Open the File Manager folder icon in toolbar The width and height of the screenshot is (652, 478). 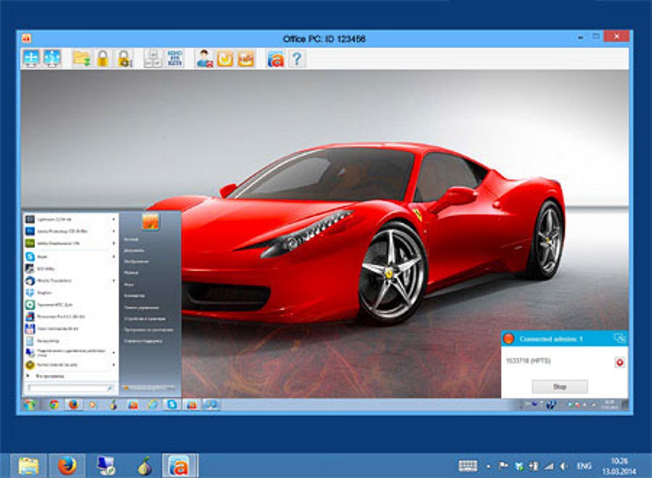coord(82,59)
